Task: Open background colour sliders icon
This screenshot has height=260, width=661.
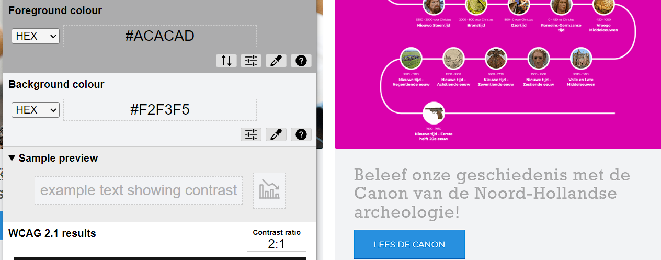Action: (x=251, y=134)
